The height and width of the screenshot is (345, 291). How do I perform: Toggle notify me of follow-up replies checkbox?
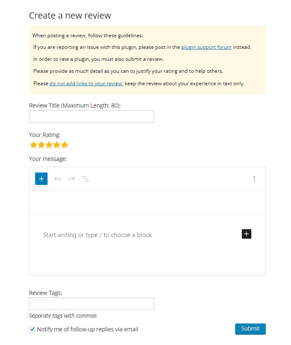(x=32, y=330)
